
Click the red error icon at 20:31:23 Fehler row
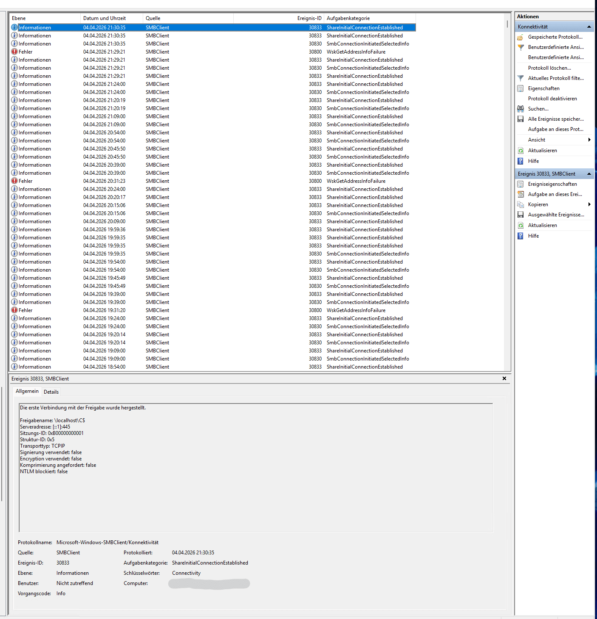tap(14, 181)
